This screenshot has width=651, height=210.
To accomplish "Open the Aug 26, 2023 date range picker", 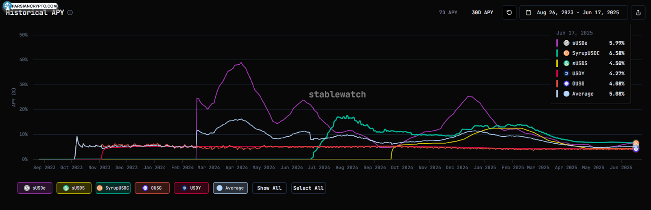I will (577, 13).
